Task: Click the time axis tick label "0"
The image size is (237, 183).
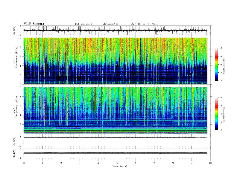Action: 24,163
